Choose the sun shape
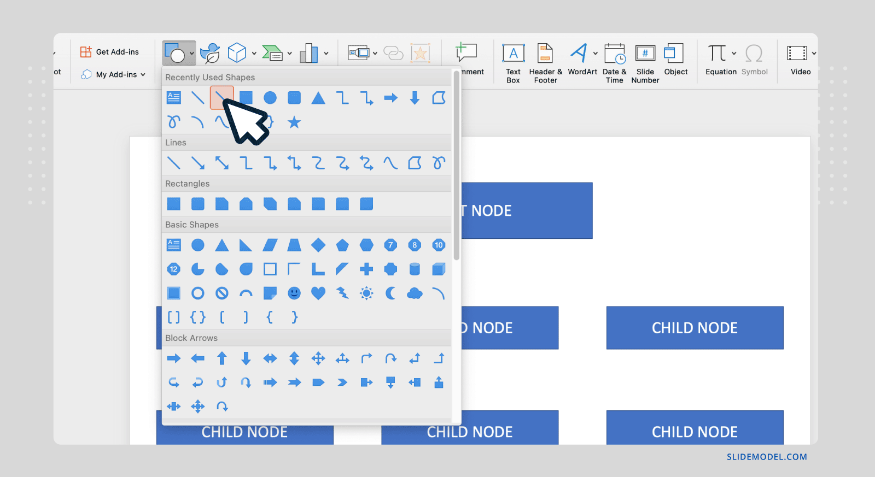 (x=366, y=293)
